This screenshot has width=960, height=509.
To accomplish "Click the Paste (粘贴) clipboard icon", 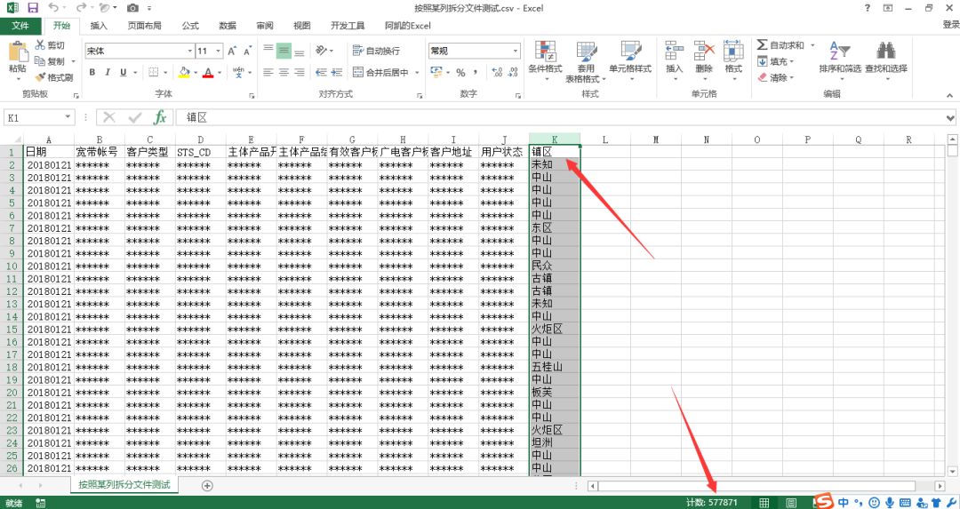I will (x=17, y=52).
